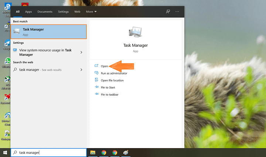Click the Pin to taskbar pin icon
Image resolution: width=266 pixels, height=157 pixels.
[x=96, y=94]
